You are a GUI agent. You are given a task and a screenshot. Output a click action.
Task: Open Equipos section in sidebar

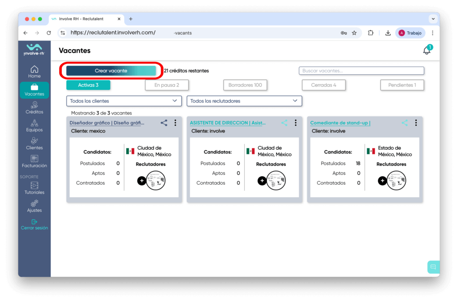point(34,125)
